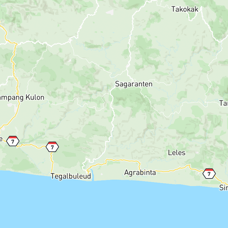The image size is (228, 228).
Task: Click the Agrabinta town label
Action: tap(140, 173)
